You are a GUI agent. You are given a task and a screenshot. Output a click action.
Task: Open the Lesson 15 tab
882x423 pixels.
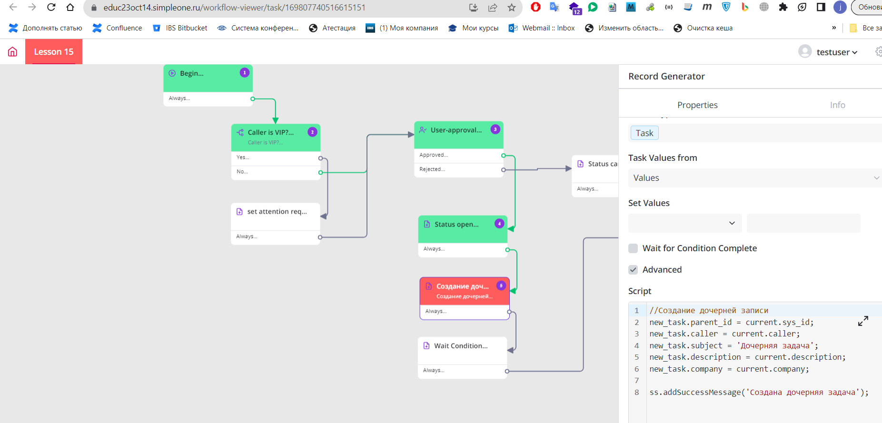(54, 52)
